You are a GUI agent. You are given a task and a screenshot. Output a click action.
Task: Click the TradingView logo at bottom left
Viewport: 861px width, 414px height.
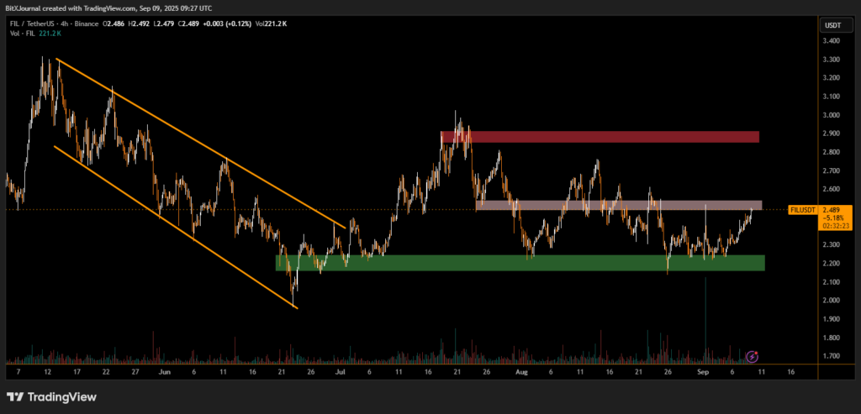coord(51,397)
